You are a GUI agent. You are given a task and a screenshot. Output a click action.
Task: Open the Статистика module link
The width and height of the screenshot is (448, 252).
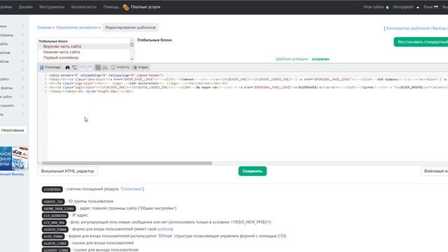(x=132, y=189)
